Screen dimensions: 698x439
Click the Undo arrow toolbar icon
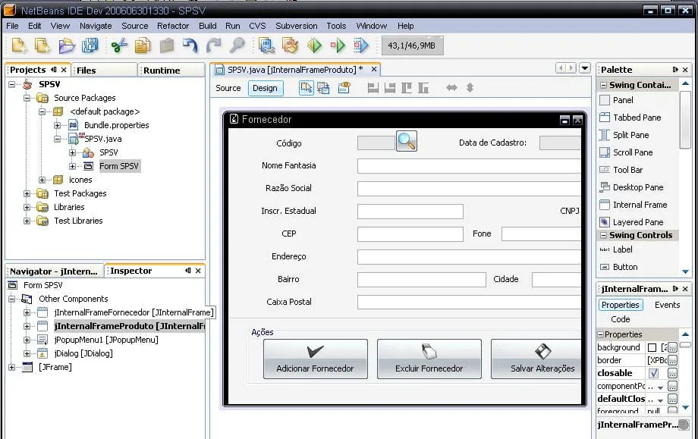pos(190,45)
